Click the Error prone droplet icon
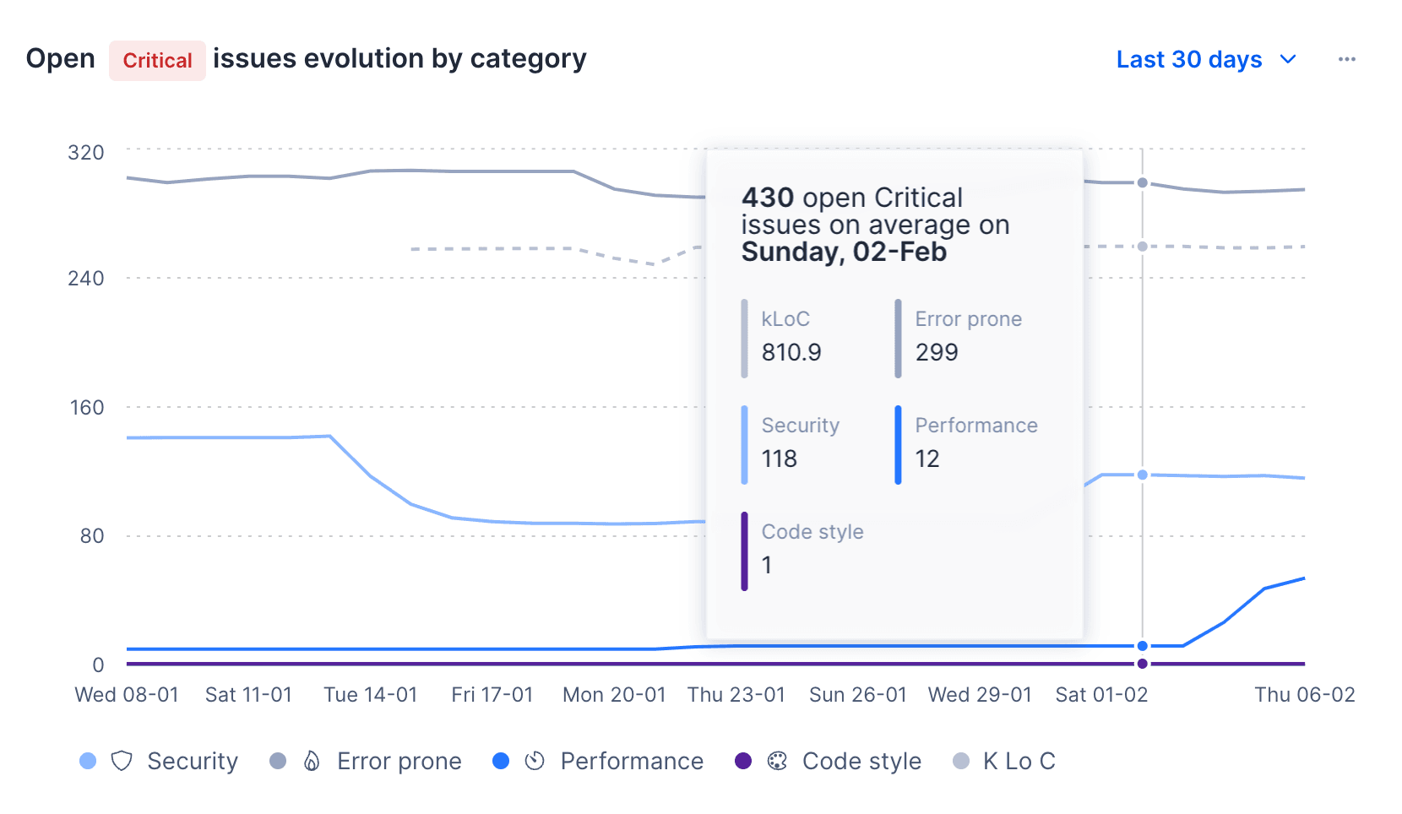The image size is (1402, 814). 311,761
